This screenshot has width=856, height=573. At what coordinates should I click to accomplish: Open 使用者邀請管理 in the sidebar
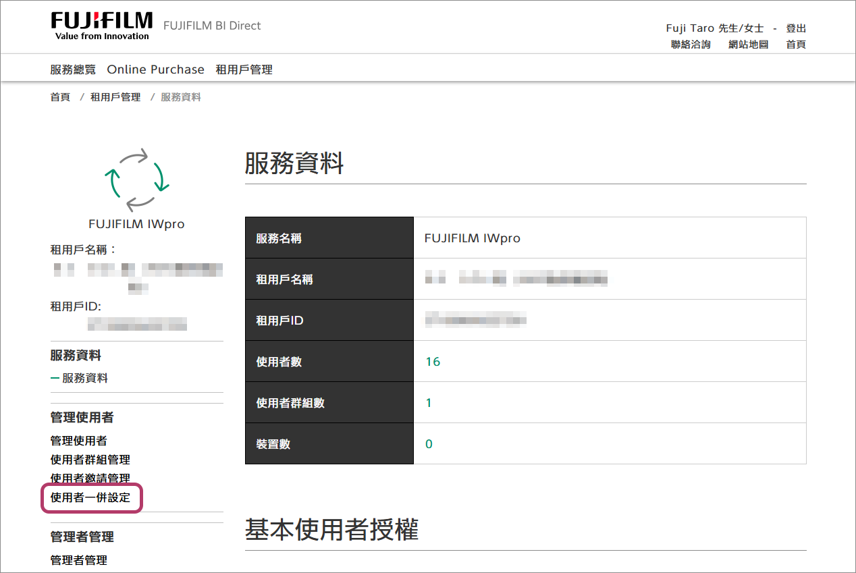coord(90,479)
